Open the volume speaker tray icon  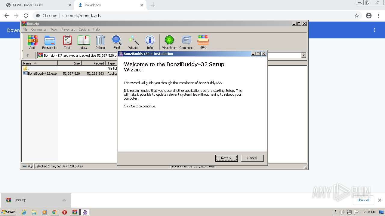[342, 212]
